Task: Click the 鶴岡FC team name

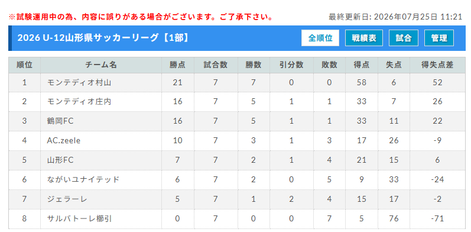Action: click(60, 121)
